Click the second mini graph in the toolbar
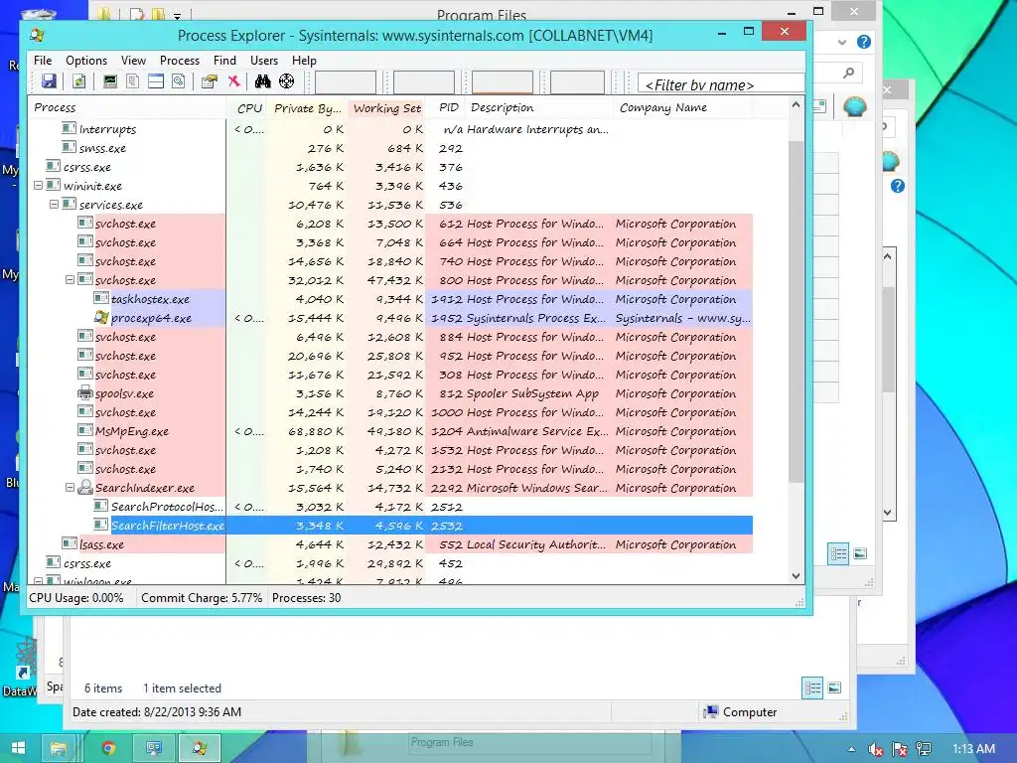This screenshot has width=1017, height=763. (x=423, y=82)
